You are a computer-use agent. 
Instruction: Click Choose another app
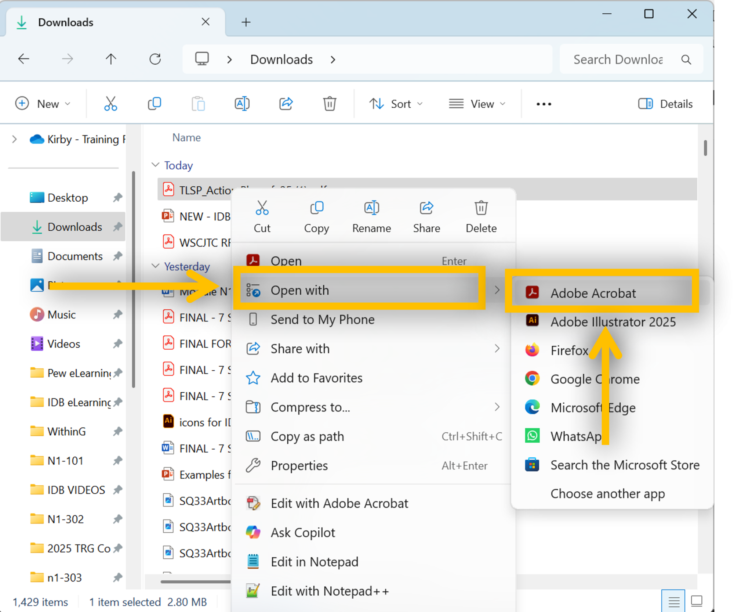click(607, 493)
